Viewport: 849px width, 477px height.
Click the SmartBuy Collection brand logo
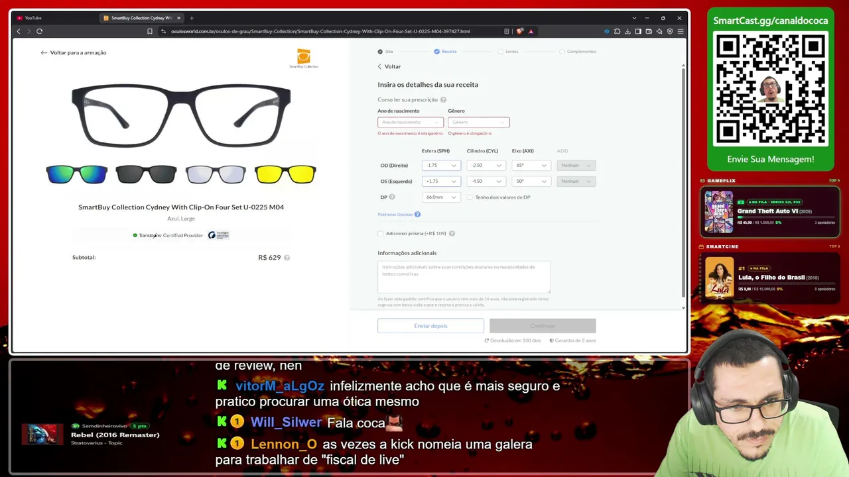(x=304, y=58)
